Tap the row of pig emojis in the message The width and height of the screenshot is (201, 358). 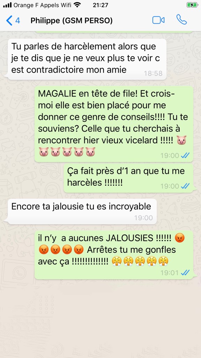[x=67, y=152]
